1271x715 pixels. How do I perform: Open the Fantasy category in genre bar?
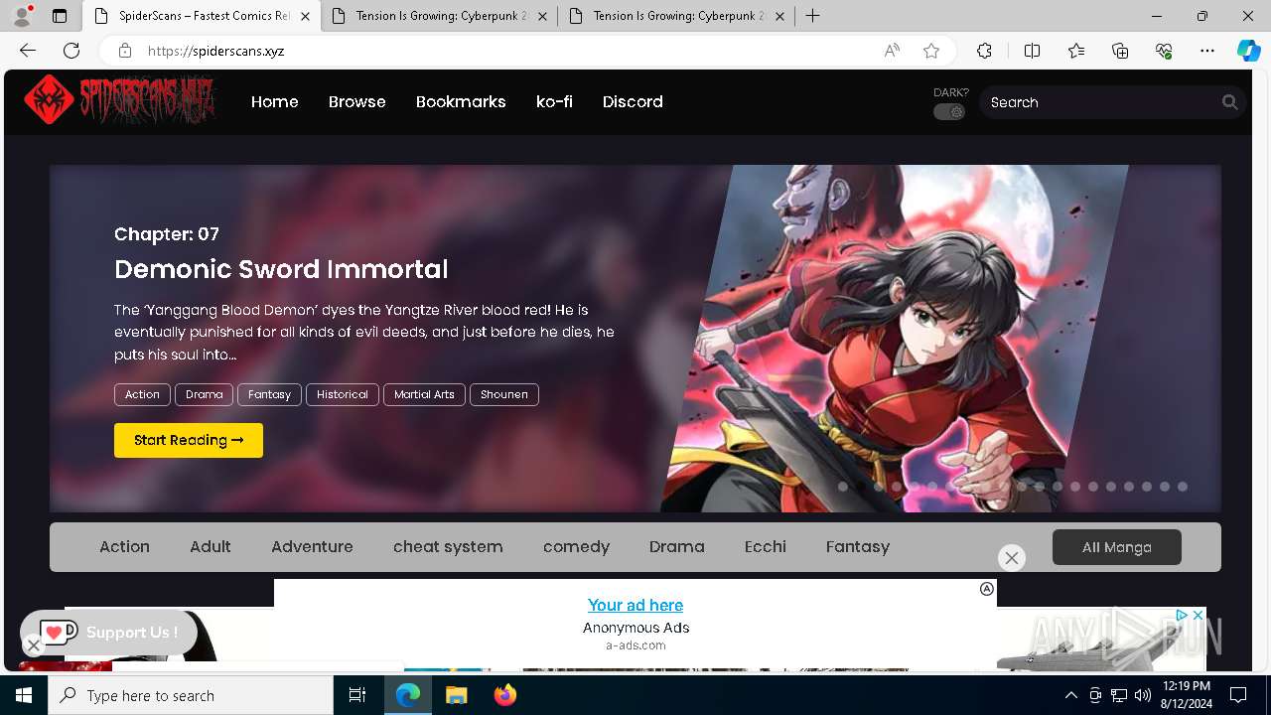pyautogui.click(x=858, y=547)
